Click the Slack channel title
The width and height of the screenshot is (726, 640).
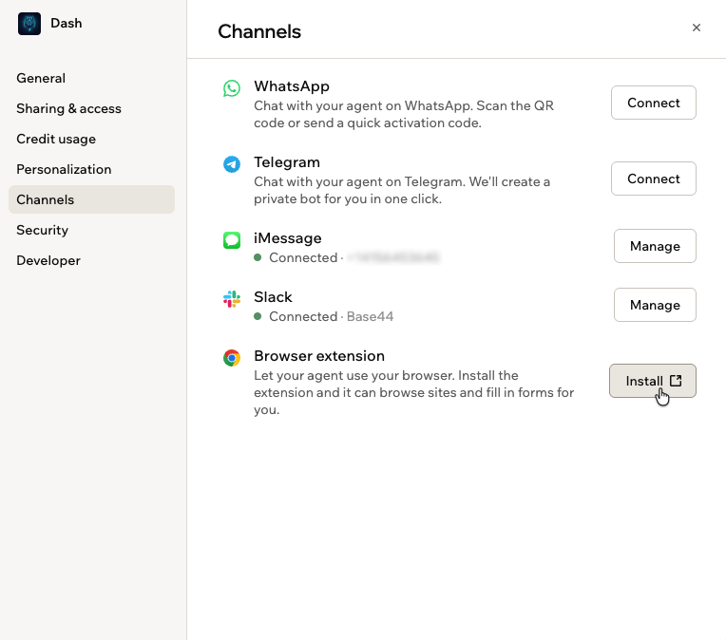point(273,297)
